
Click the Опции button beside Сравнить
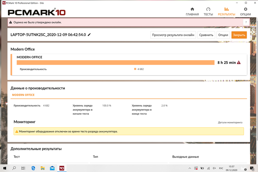click(x=223, y=35)
